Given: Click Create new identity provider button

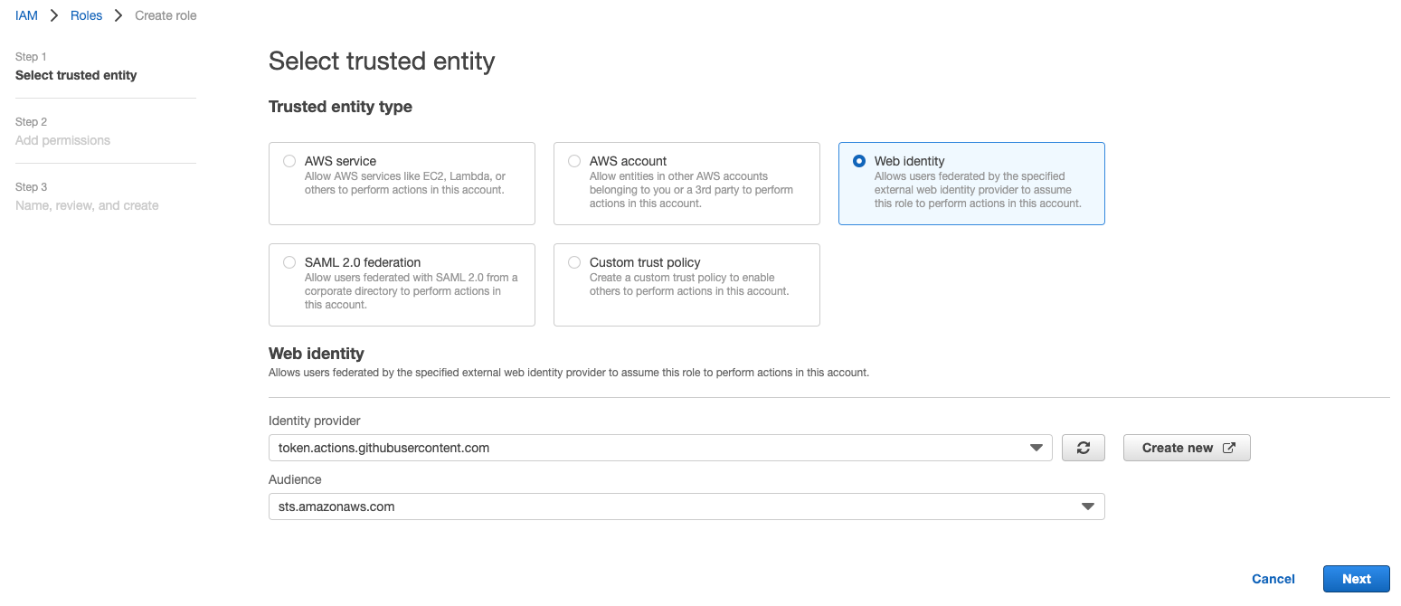Looking at the screenshot, I should coord(1187,448).
